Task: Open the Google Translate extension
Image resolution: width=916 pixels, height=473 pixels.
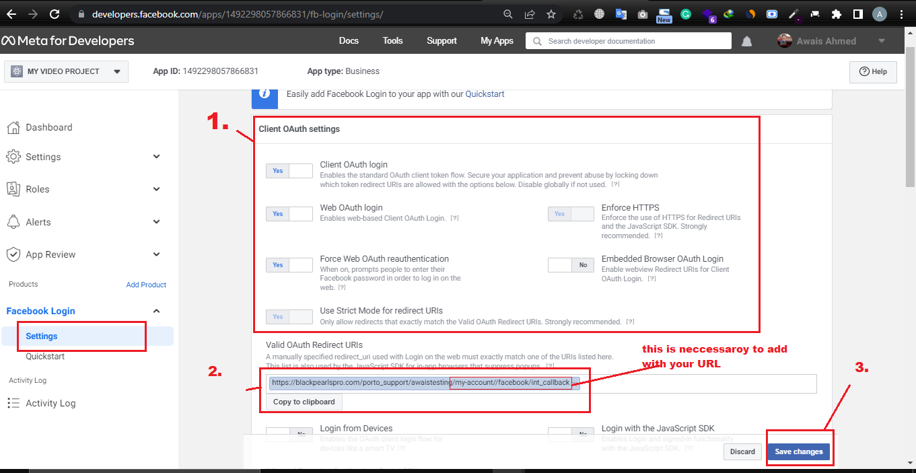Action: pos(621,14)
